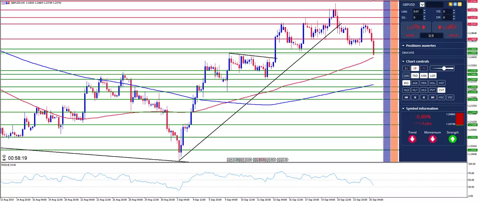
Task: Step chart back one bar
Action: 415,97
